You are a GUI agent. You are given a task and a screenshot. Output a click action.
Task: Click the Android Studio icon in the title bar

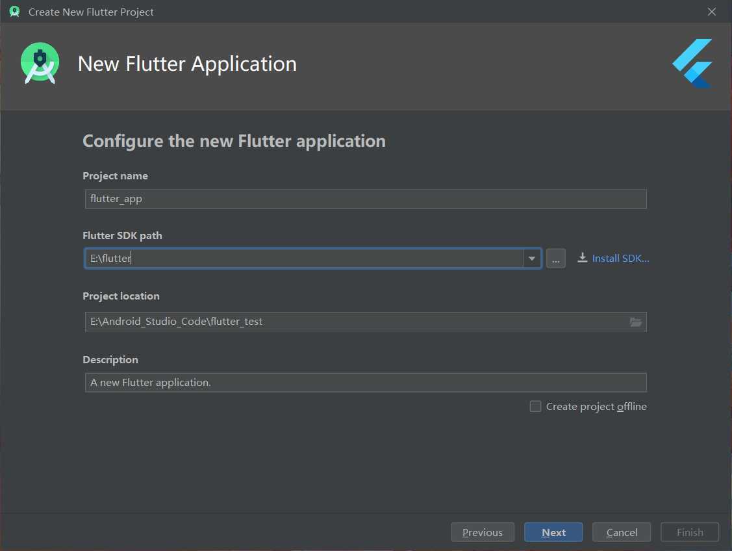14,12
